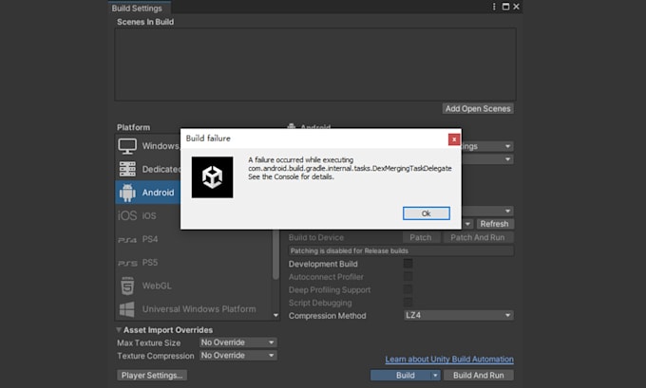Image resolution: width=646 pixels, height=388 pixels.
Task: Open Player Settings
Action: point(152,376)
